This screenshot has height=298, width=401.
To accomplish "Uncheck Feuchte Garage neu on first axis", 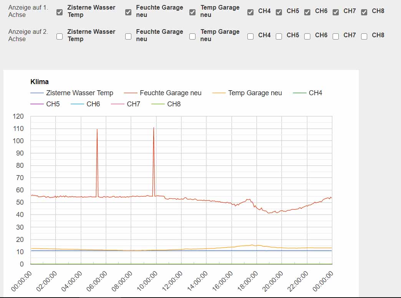I will pos(128,12).
